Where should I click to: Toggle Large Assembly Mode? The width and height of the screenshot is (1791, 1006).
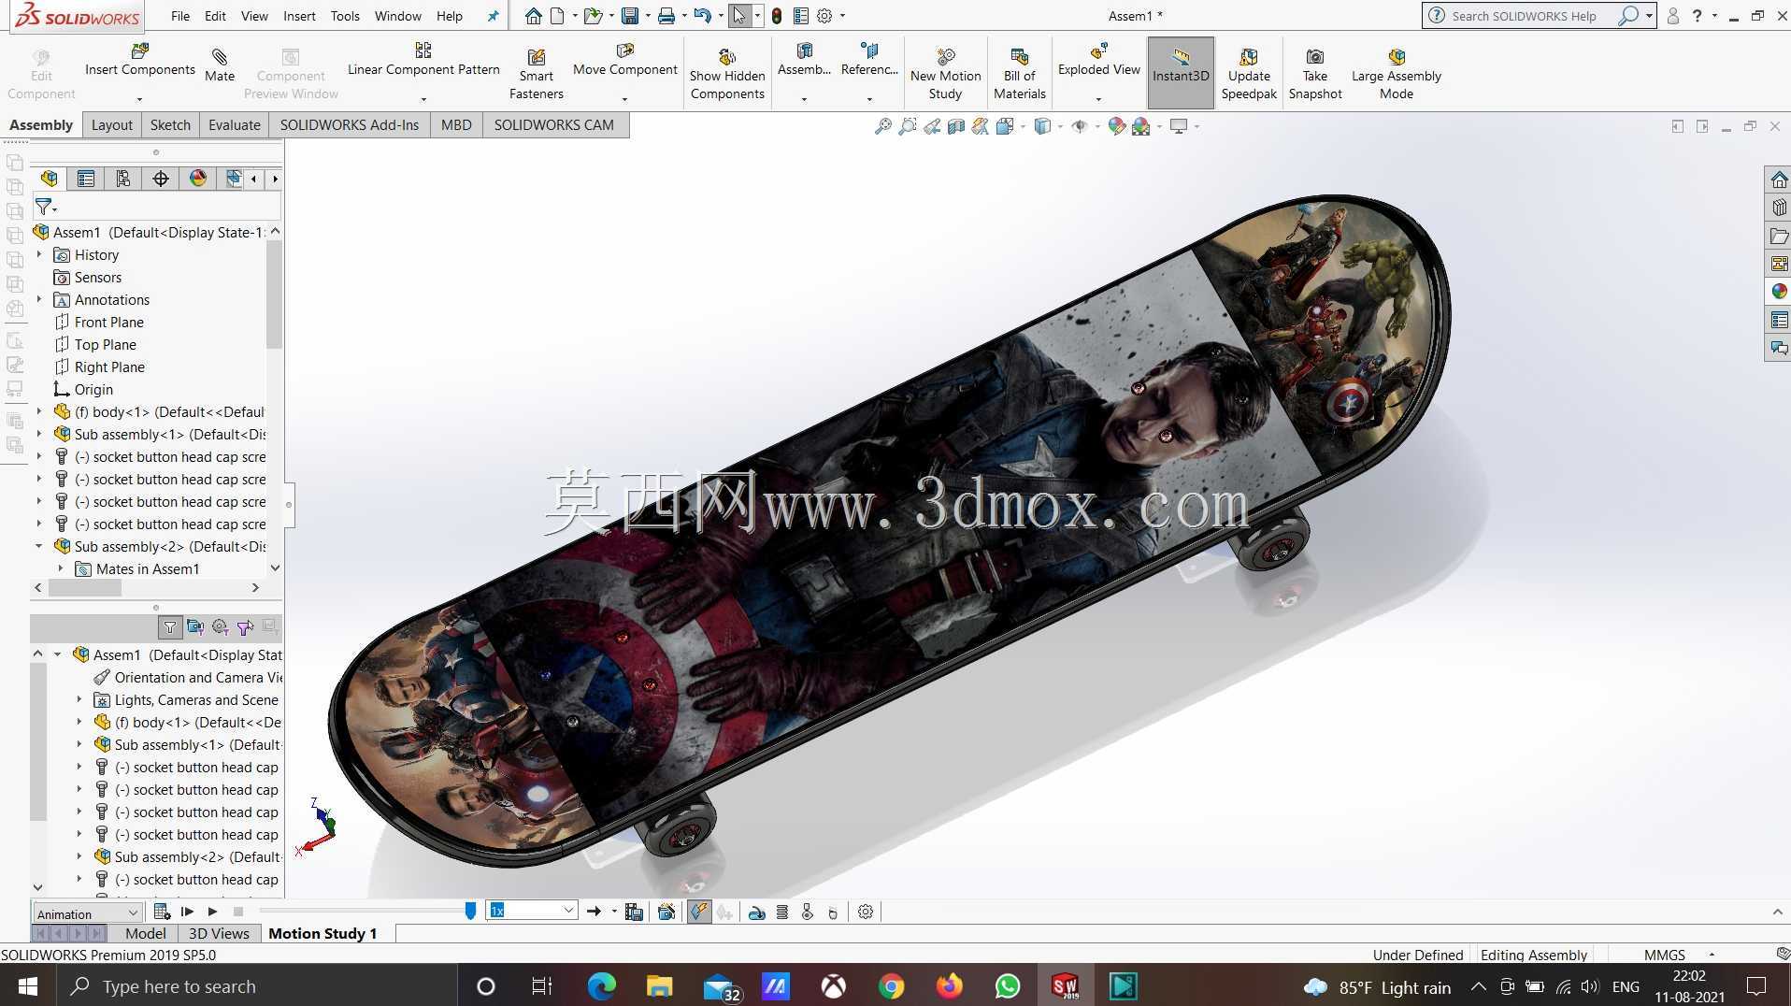1397,74
